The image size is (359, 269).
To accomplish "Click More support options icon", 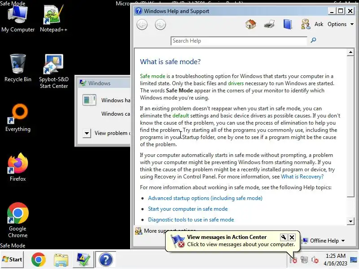I will coord(139,231).
